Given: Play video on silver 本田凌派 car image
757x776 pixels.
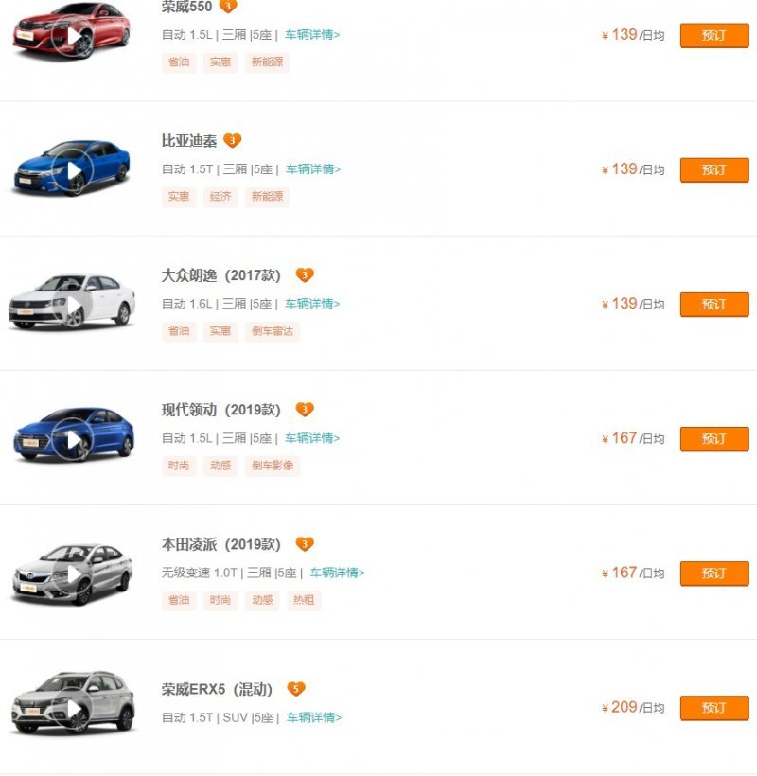Looking at the screenshot, I should click(73, 574).
